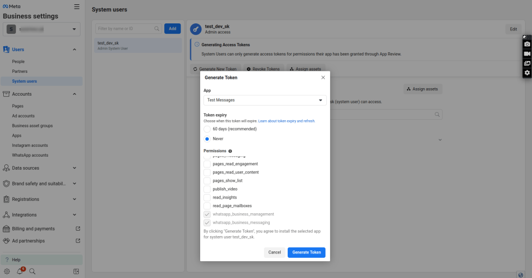Expand the chevron in assets panel
Image resolution: width=532 pixels, height=278 pixels.
click(440, 140)
